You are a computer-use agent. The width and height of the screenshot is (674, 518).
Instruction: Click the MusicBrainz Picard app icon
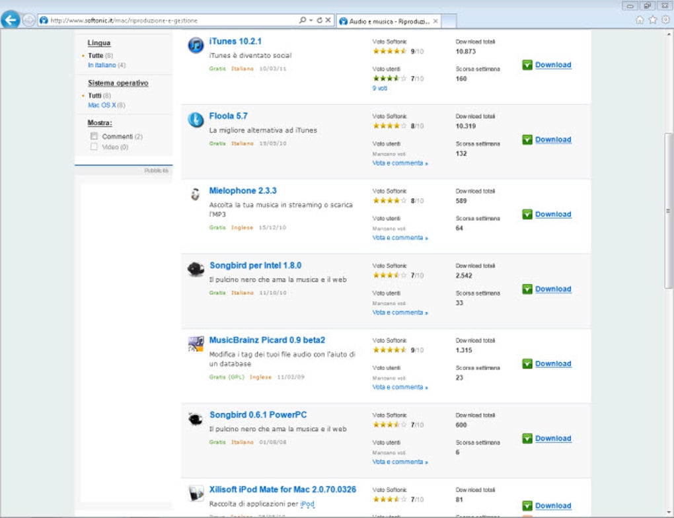coord(196,344)
